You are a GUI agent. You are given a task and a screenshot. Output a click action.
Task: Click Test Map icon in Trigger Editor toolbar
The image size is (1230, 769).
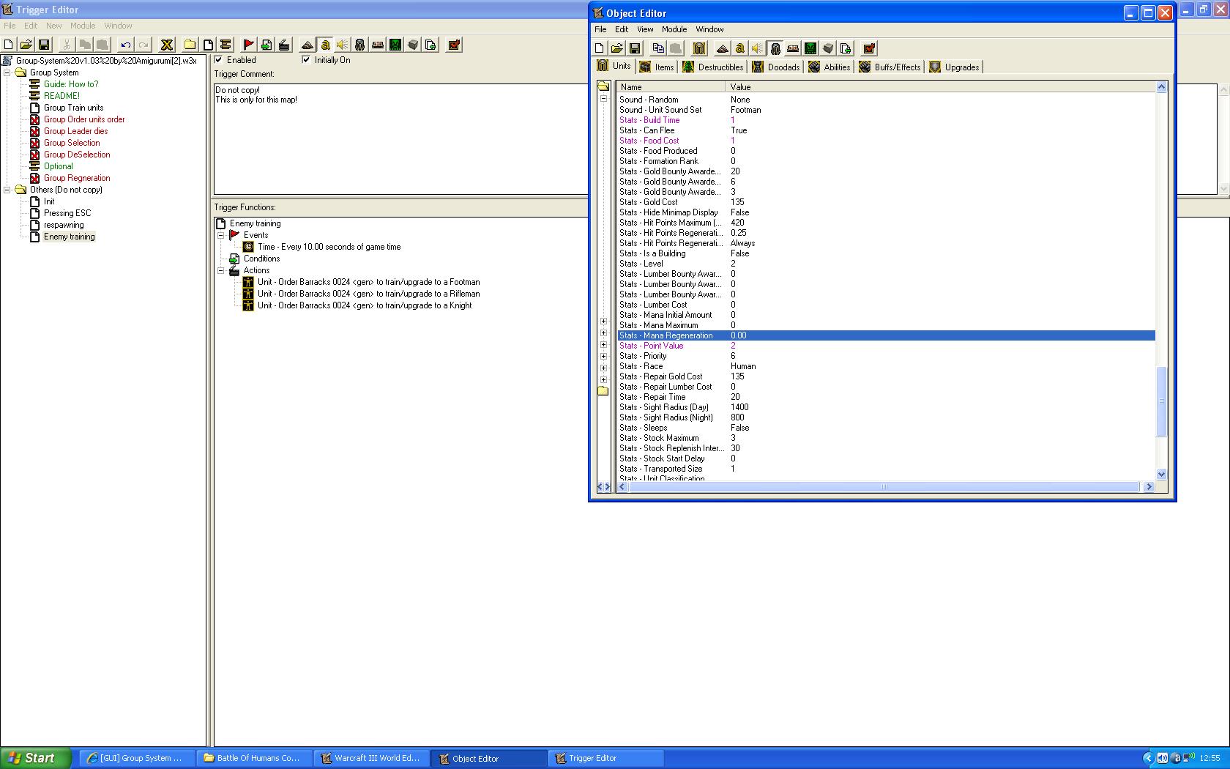tap(454, 45)
